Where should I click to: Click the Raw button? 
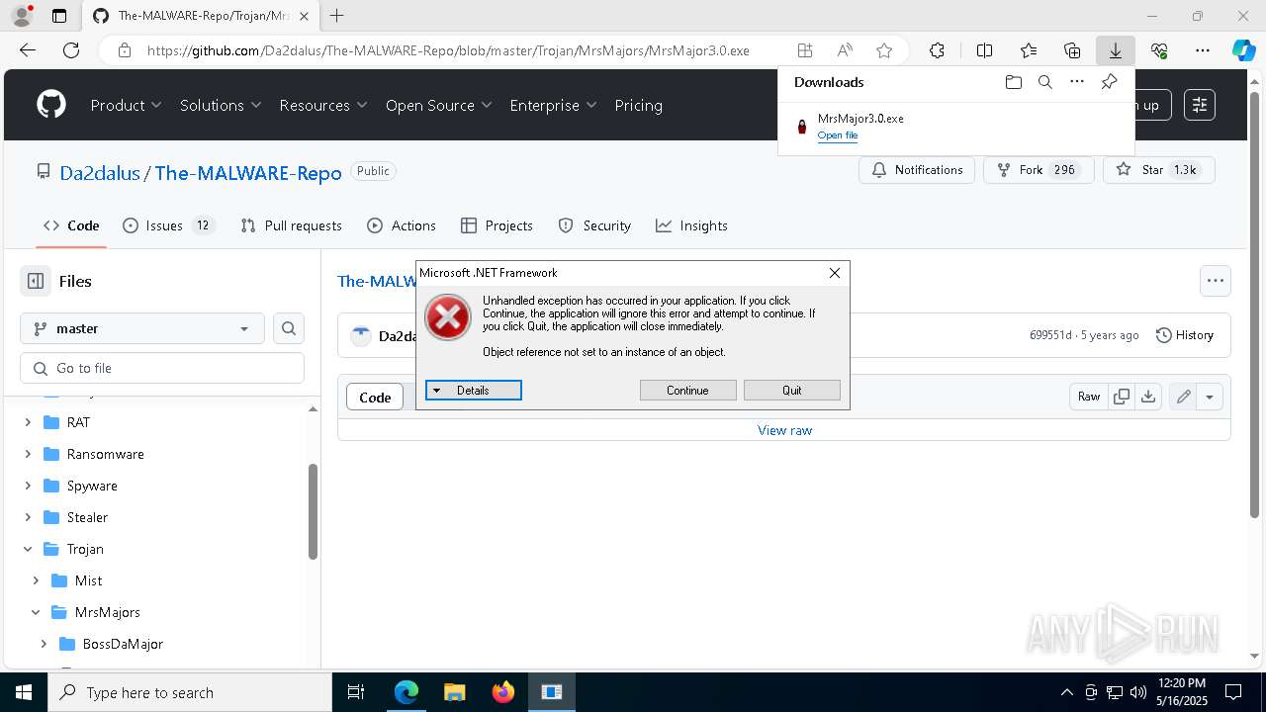[x=1089, y=397]
